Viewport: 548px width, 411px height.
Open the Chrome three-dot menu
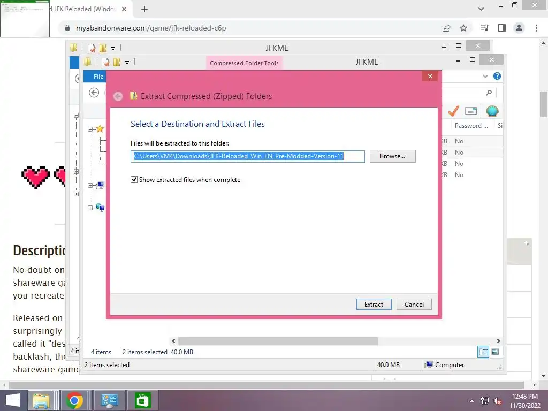tap(536, 28)
